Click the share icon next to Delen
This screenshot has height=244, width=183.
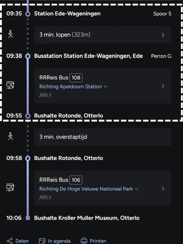point(10,241)
